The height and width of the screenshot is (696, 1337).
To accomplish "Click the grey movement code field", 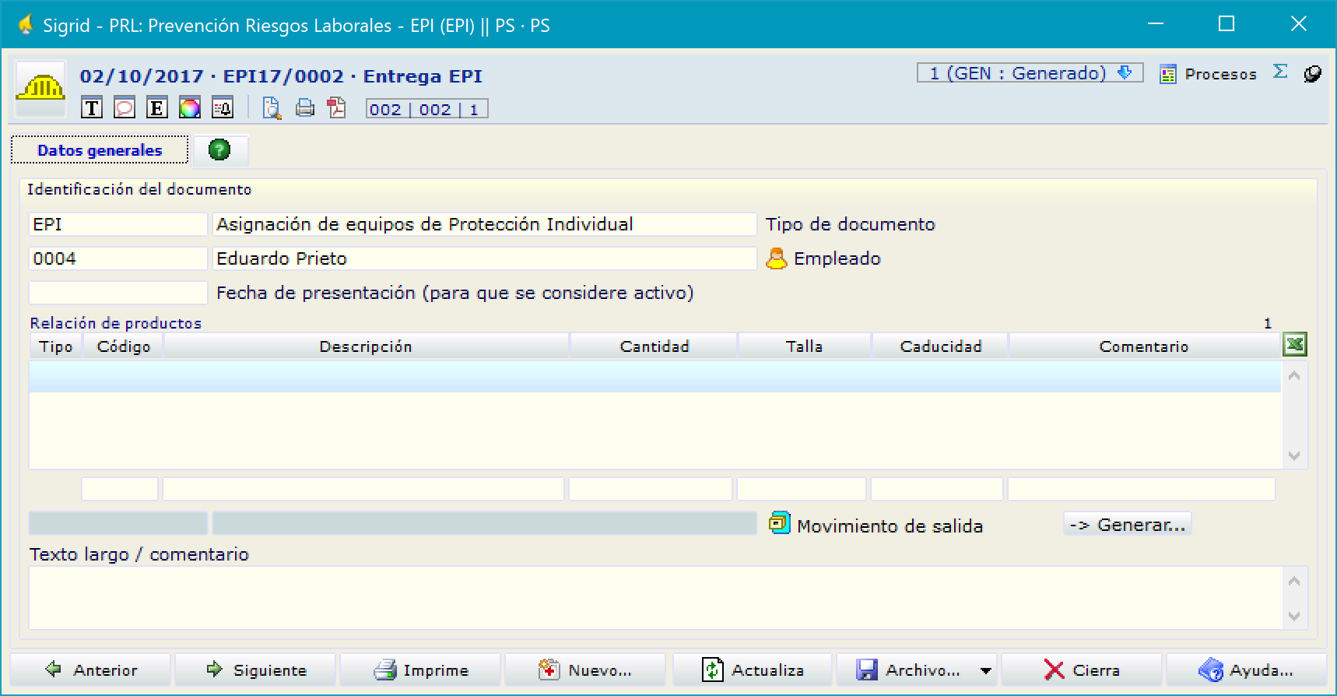I will click(118, 523).
